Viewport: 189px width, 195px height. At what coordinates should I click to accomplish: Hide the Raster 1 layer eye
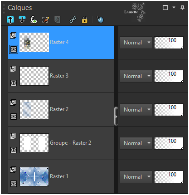(x=14, y=184)
